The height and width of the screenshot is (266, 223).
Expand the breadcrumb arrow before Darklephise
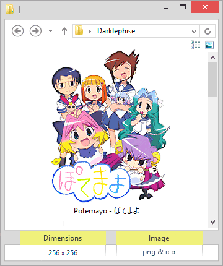(90, 31)
